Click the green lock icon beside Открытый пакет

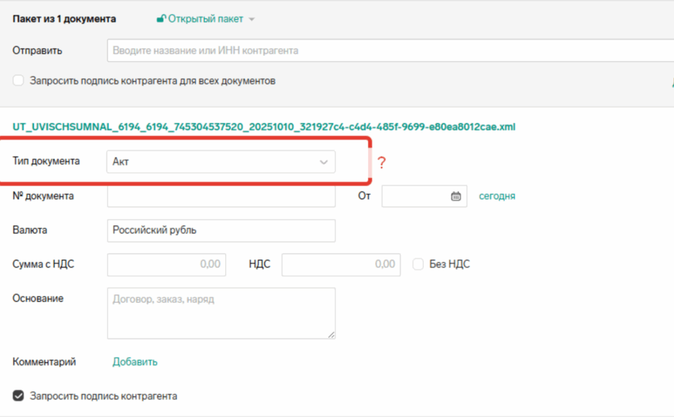tap(161, 19)
